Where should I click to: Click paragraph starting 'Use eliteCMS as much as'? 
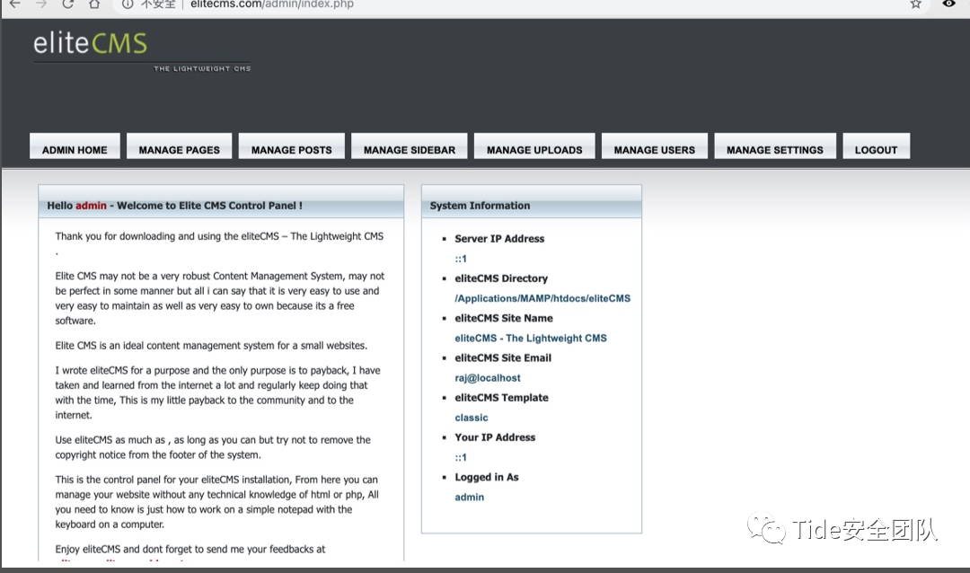click(213, 446)
